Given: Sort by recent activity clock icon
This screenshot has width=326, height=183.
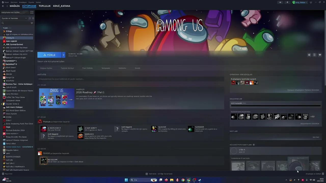Looking at the screenshot, I should pyautogui.click(x=30, y=18).
